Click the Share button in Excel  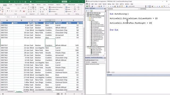80,5
